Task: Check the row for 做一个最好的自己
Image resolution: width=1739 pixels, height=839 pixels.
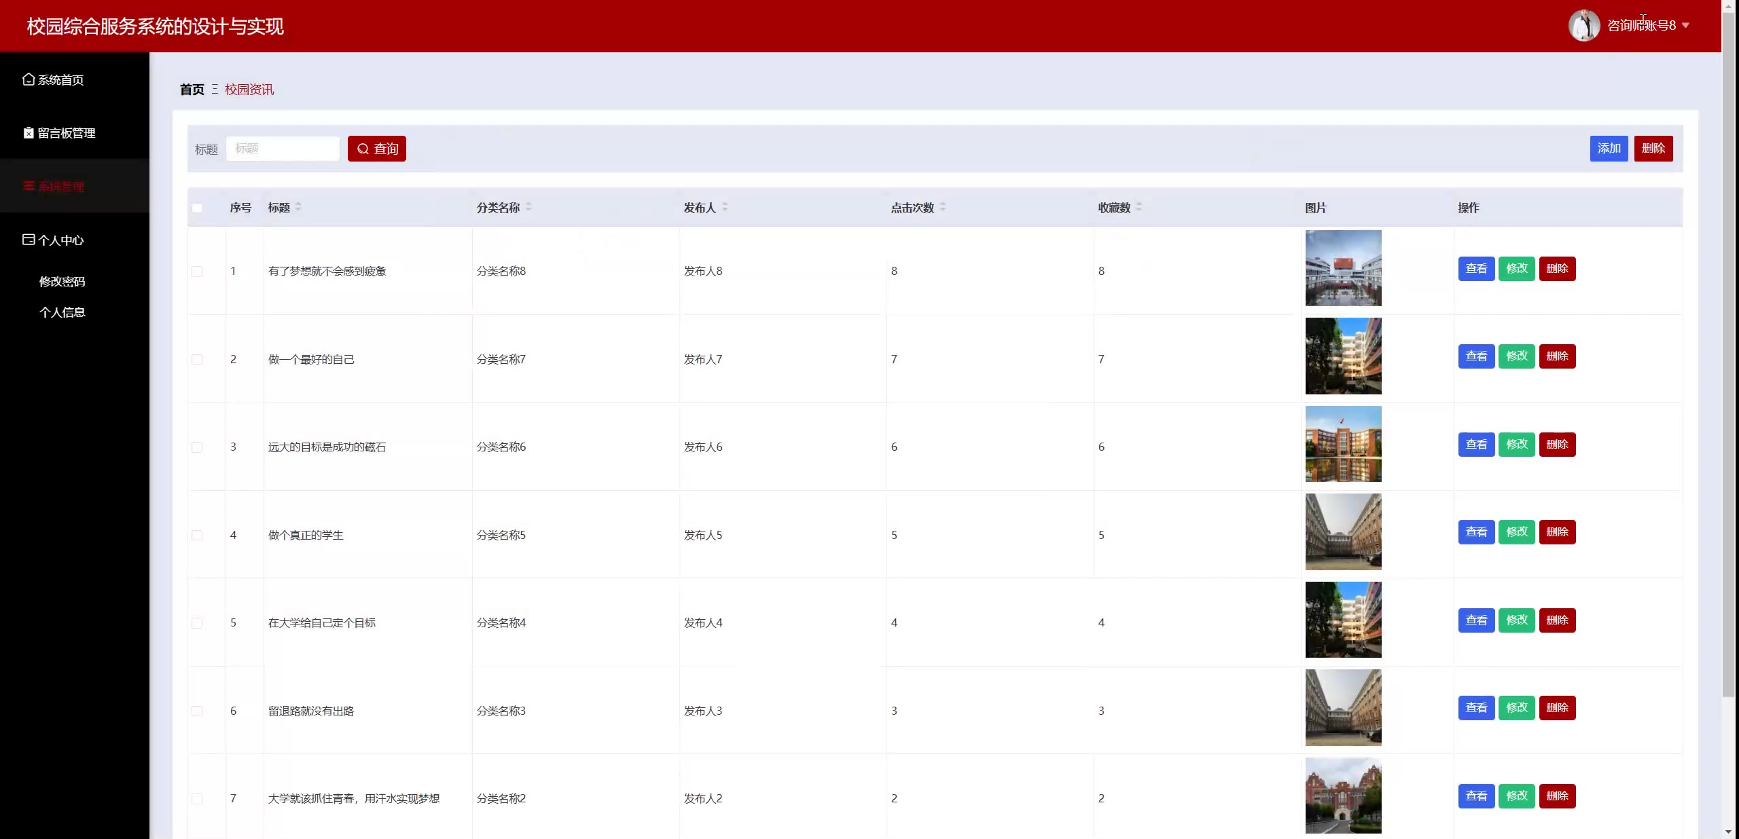Action: click(197, 359)
